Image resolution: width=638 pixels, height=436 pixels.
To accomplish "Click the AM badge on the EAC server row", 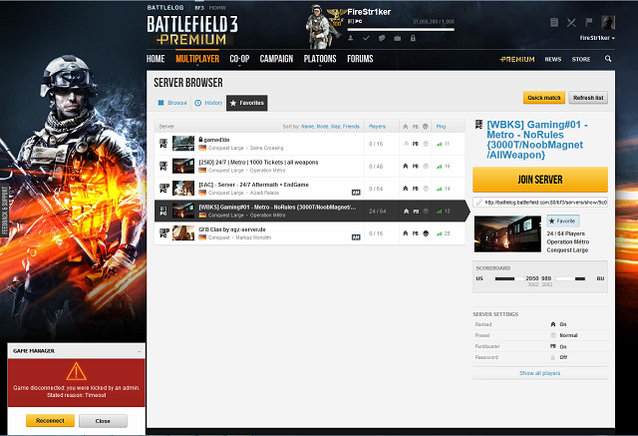I will point(356,193).
